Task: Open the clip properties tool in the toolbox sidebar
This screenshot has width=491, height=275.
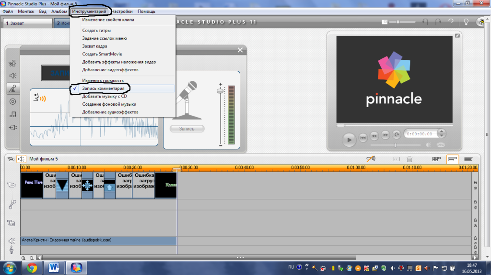Action: pyautogui.click(x=12, y=63)
